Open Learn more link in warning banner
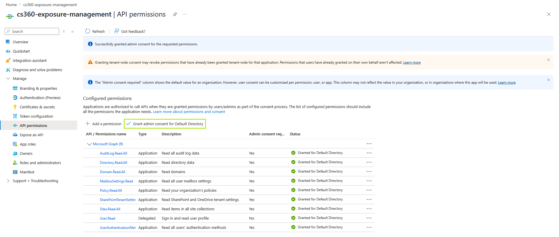The height and width of the screenshot is (237, 559). [x=412, y=62]
